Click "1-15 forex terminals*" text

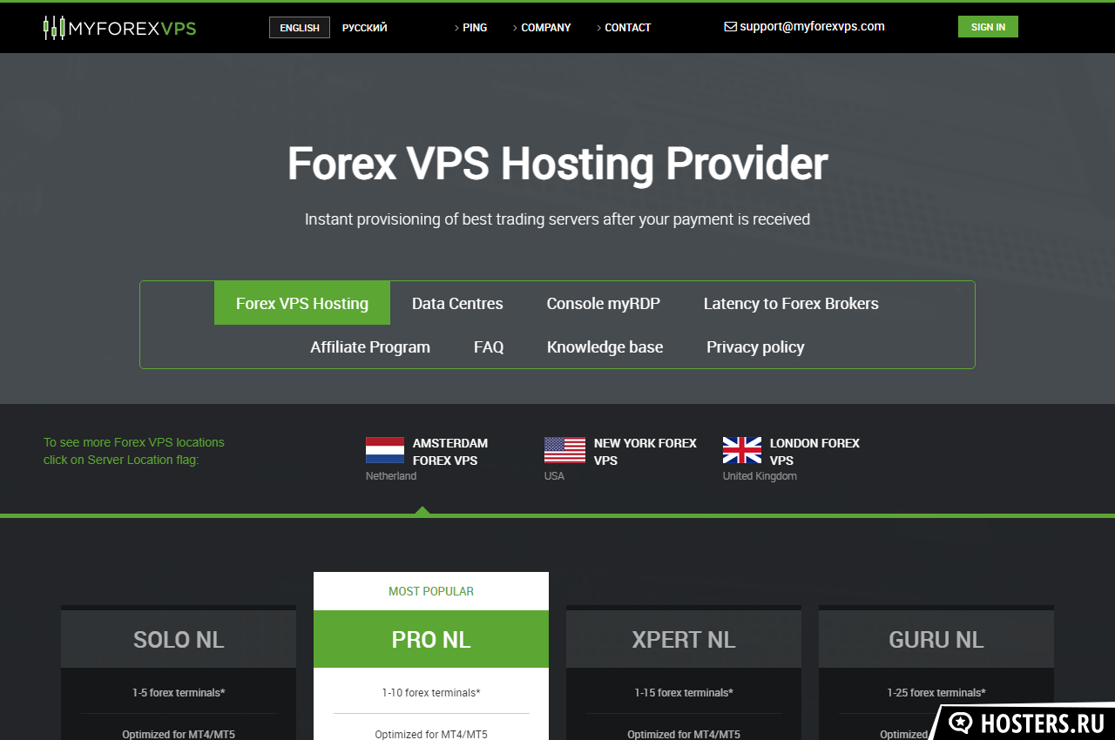[x=684, y=693]
